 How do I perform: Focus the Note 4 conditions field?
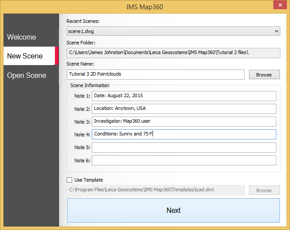pyautogui.click(x=184, y=134)
